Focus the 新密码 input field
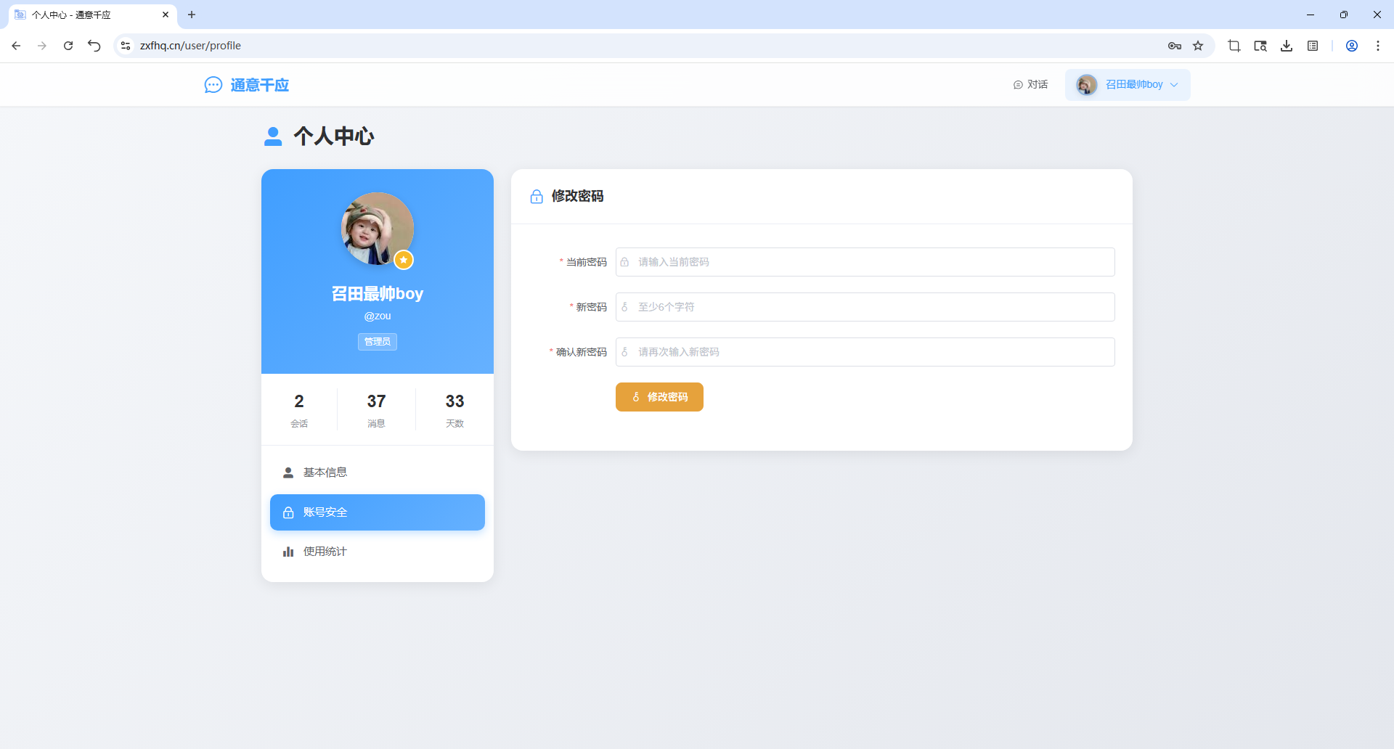Viewport: 1394px width, 749px height. point(865,307)
